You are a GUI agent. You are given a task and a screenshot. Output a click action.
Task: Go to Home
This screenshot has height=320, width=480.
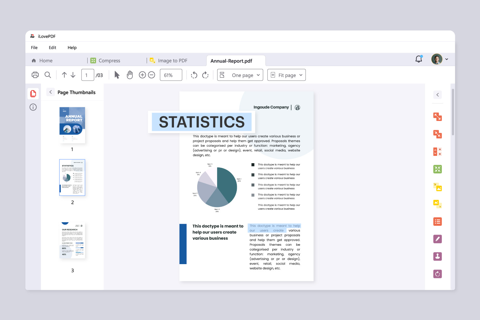click(42, 60)
